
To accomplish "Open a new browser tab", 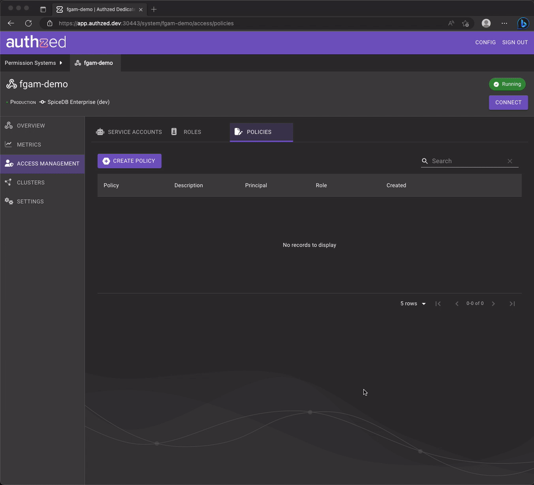I will pyautogui.click(x=154, y=9).
